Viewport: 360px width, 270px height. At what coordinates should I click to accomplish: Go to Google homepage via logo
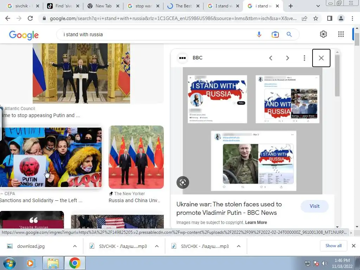pos(24,35)
